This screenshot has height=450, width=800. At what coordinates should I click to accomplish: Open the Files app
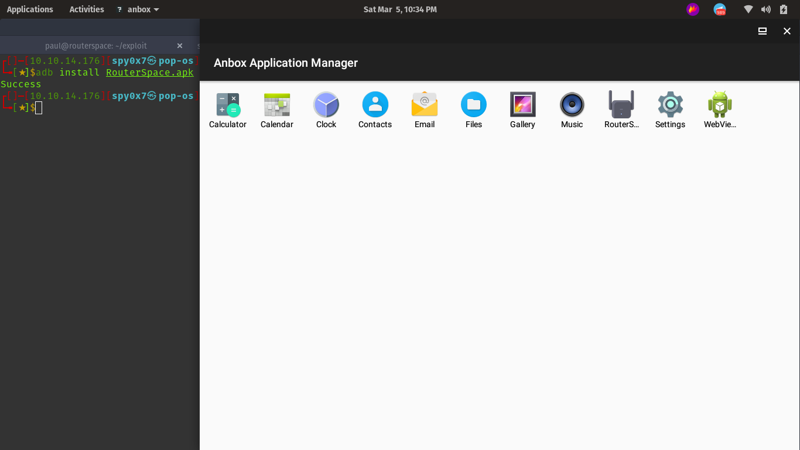(473, 110)
